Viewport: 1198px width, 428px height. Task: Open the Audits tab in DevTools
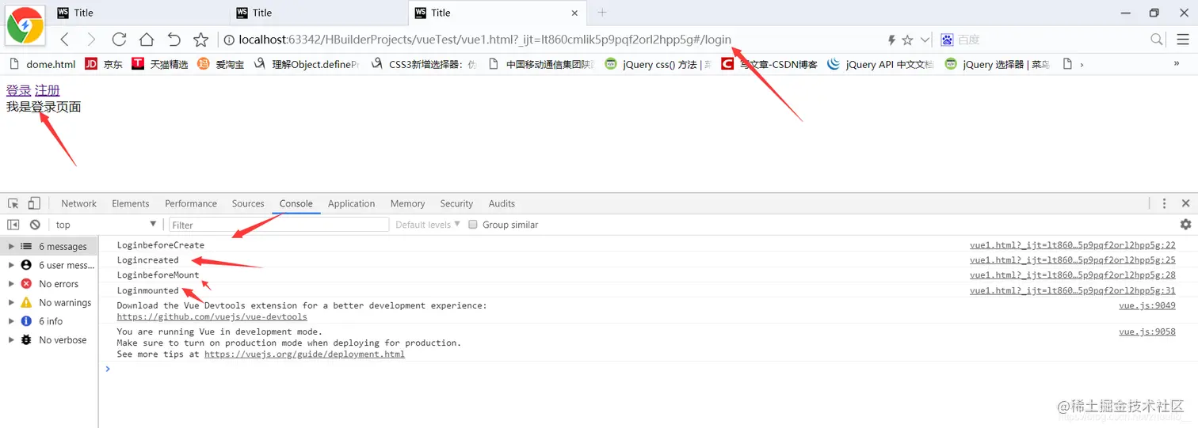click(502, 203)
